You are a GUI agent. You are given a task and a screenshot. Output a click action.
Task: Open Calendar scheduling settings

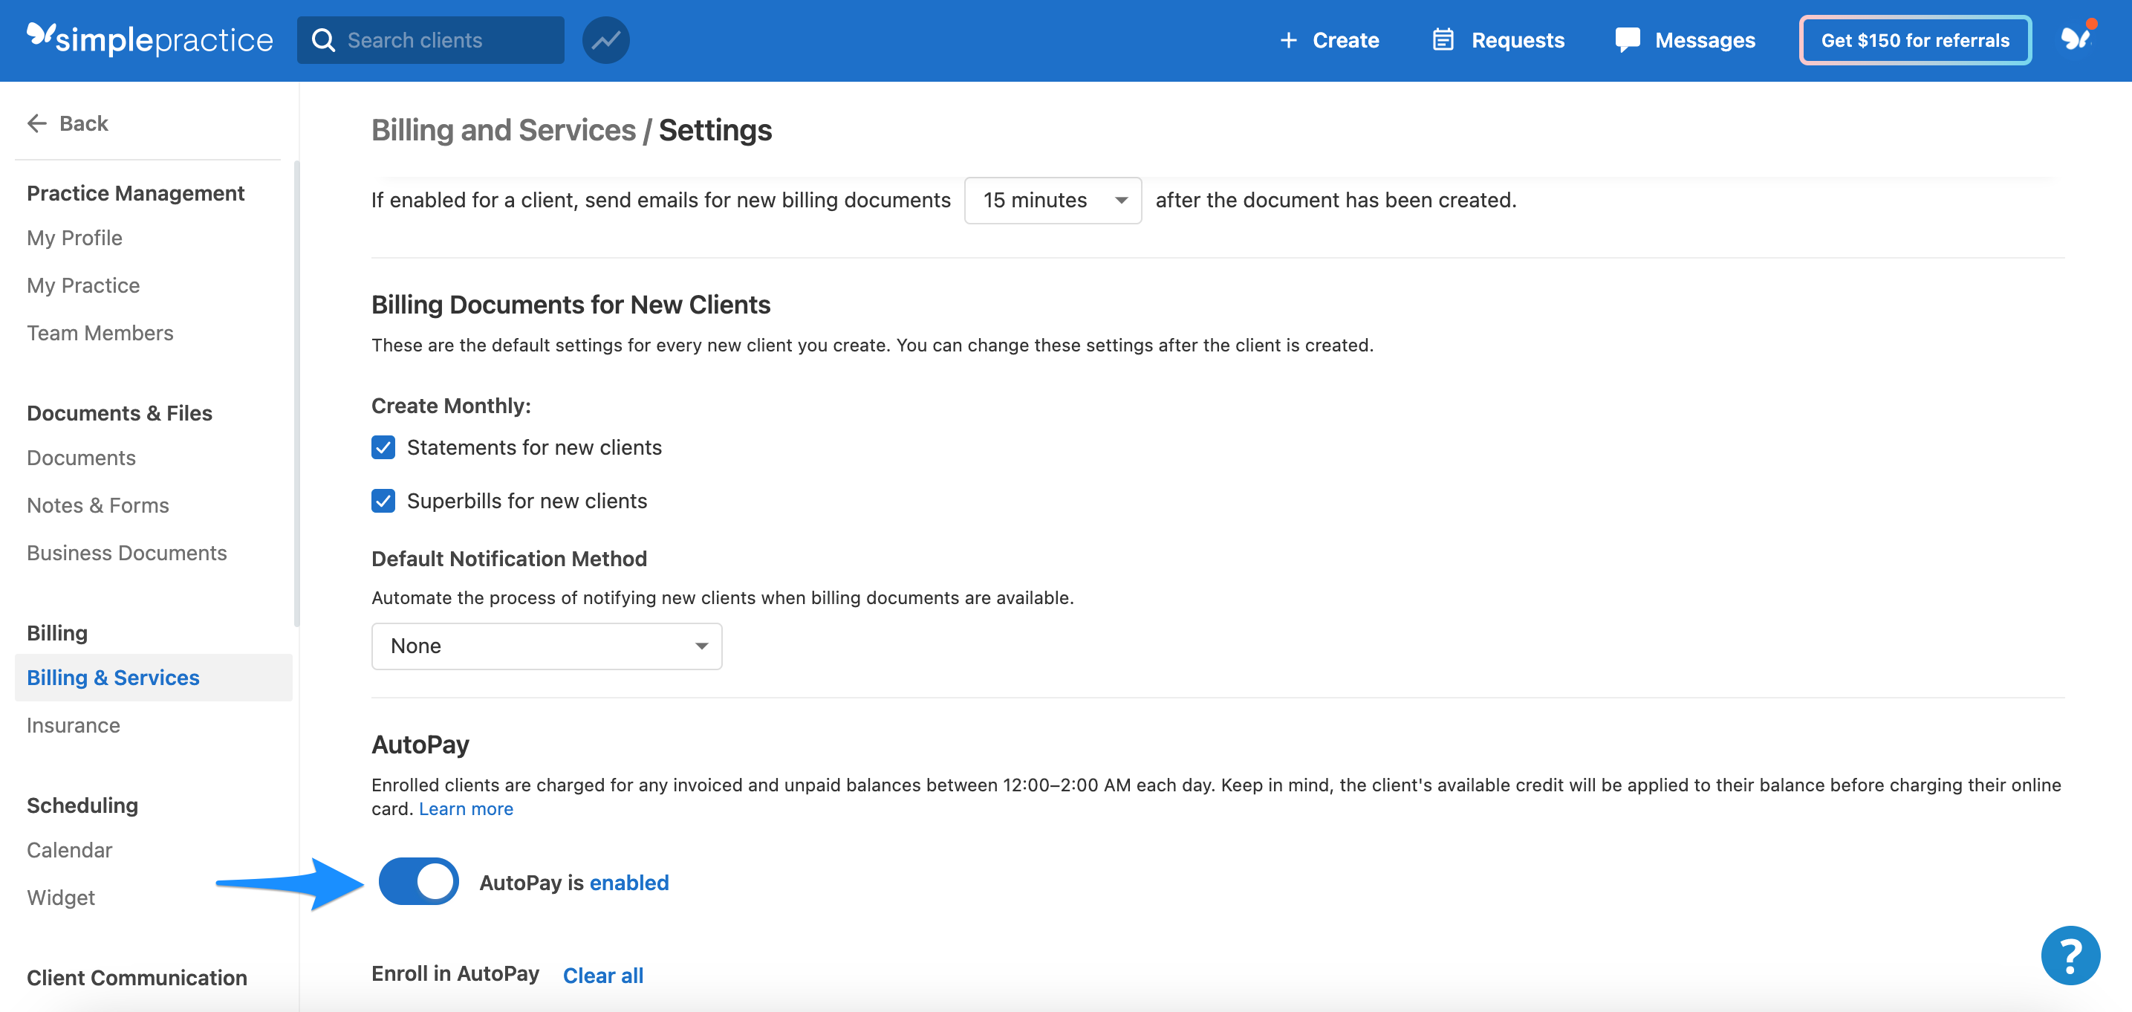[70, 851]
